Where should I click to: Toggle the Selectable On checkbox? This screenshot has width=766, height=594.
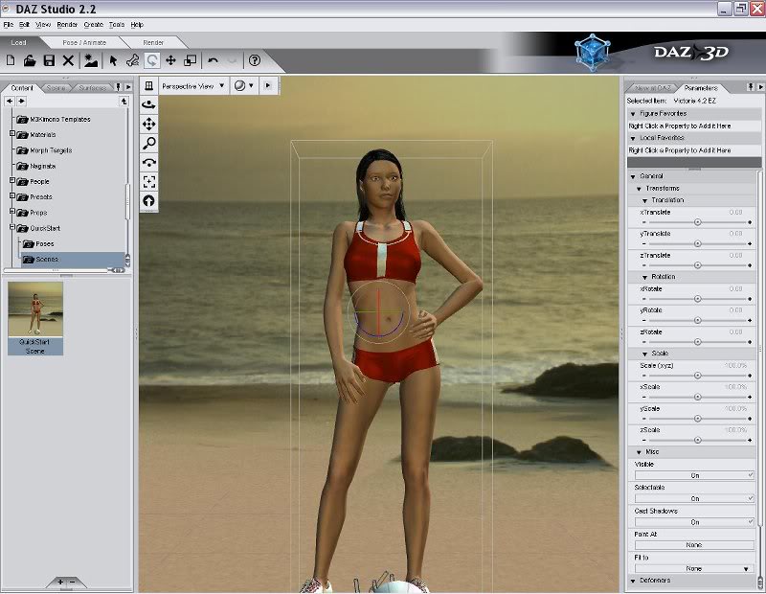click(x=694, y=498)
